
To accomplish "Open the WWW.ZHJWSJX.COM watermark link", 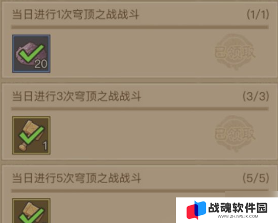I will click(238, 216).
